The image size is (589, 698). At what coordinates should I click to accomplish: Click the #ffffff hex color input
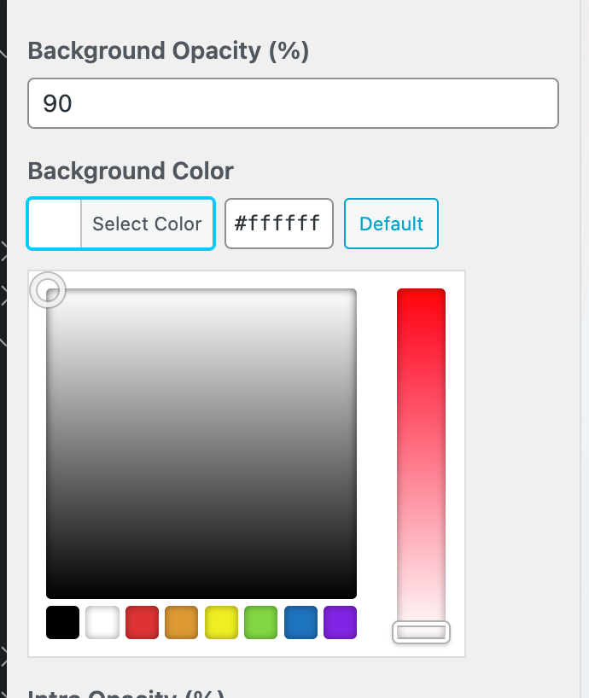(x=279, y=224)
